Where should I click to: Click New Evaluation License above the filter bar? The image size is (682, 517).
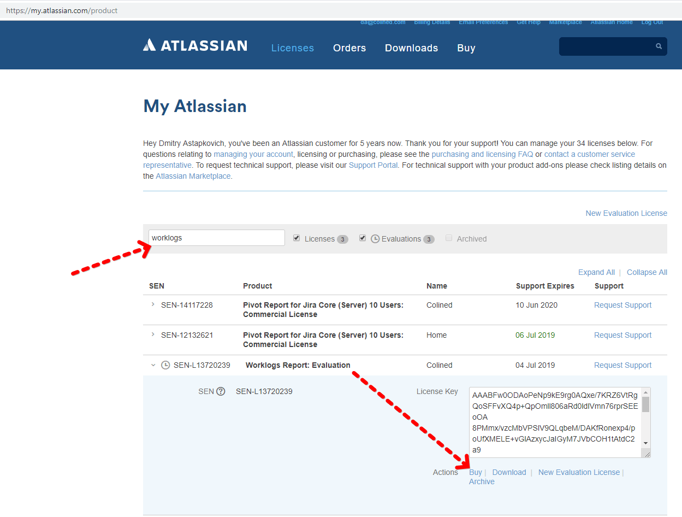click(626, 213)
